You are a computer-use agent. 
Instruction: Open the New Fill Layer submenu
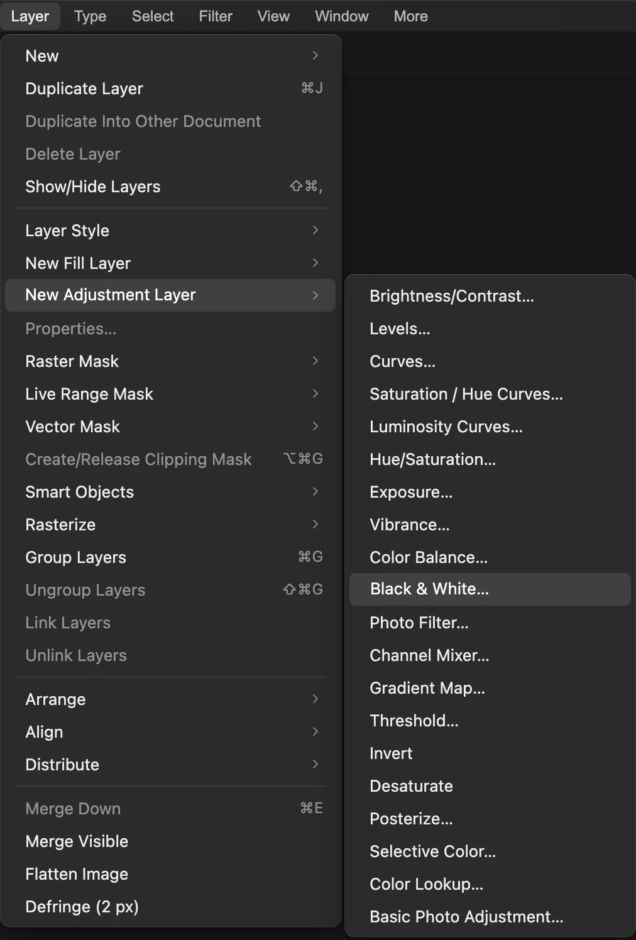pos(170,263)
